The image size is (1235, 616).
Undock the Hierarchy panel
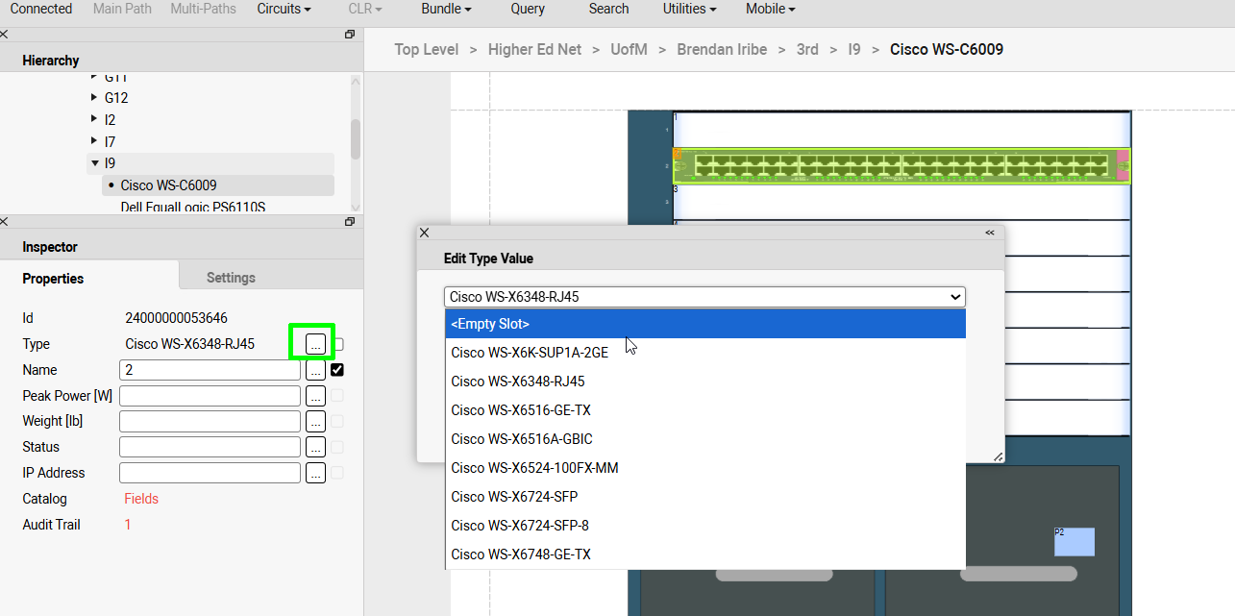pyautogui.click(x=350, y=35)
